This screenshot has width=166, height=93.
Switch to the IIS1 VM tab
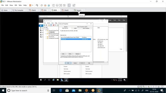[45, 10]
